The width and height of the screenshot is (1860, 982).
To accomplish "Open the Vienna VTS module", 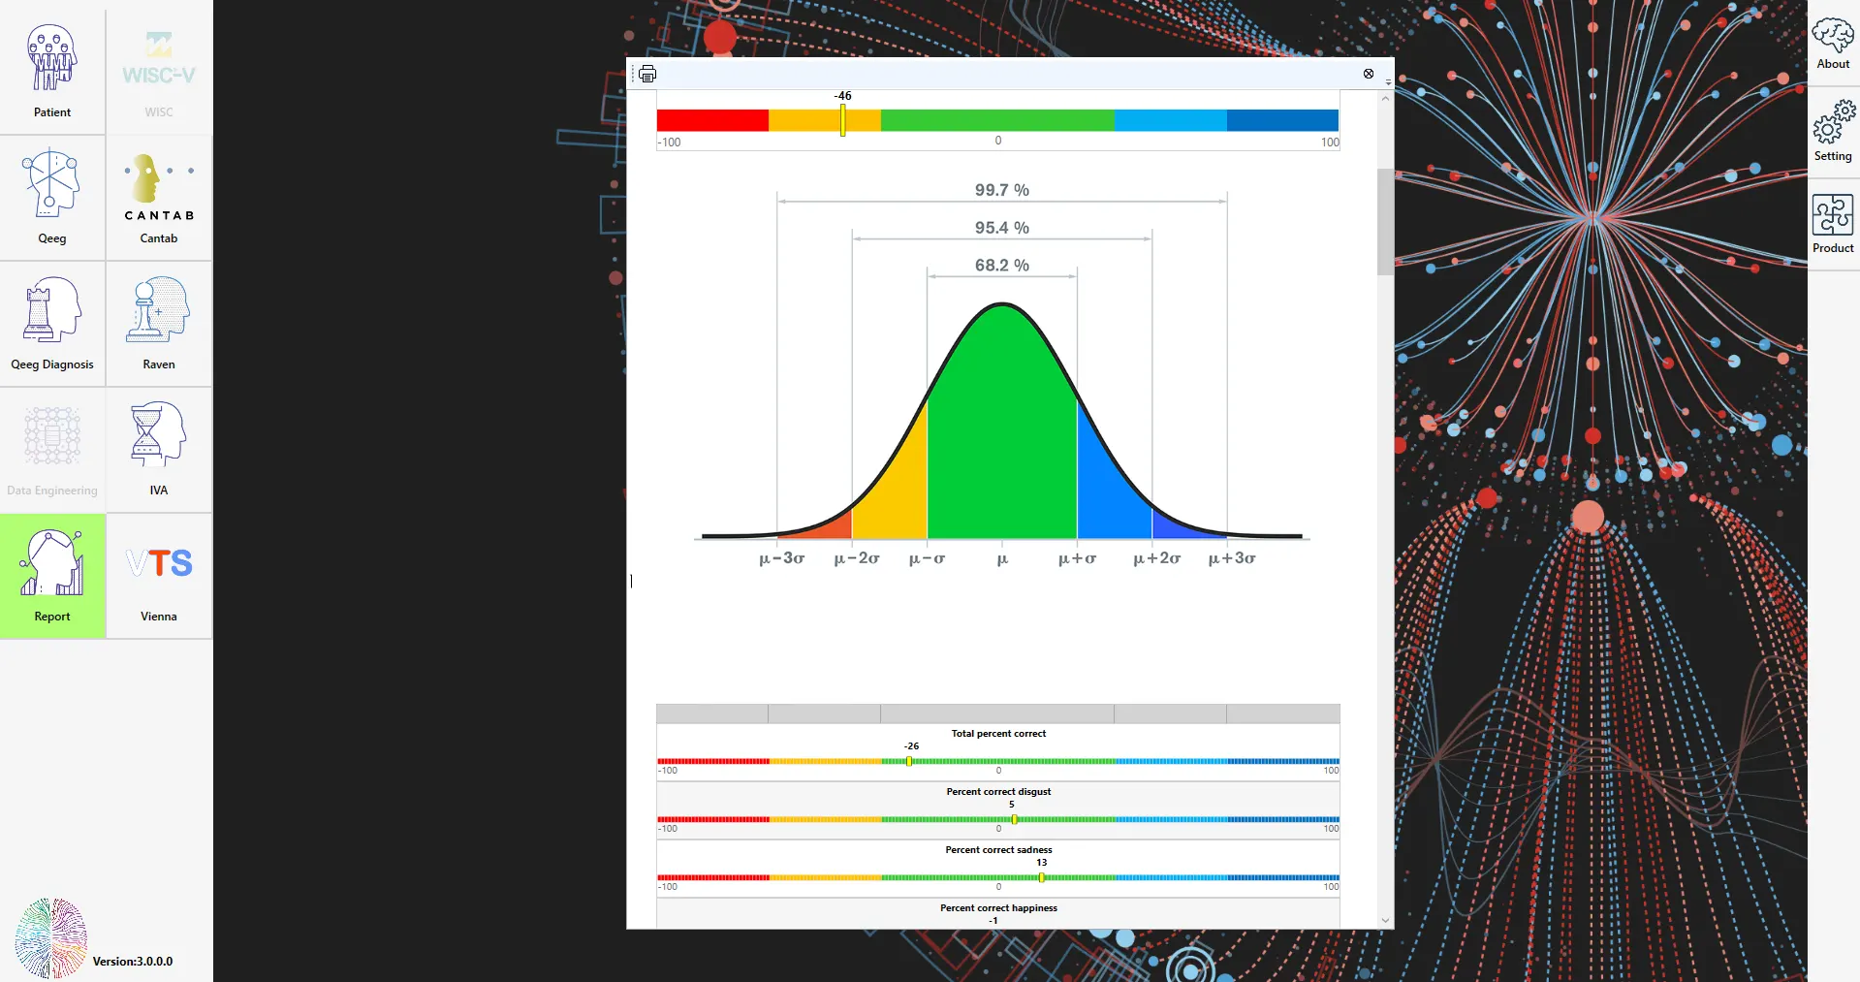I will (159, 575).
